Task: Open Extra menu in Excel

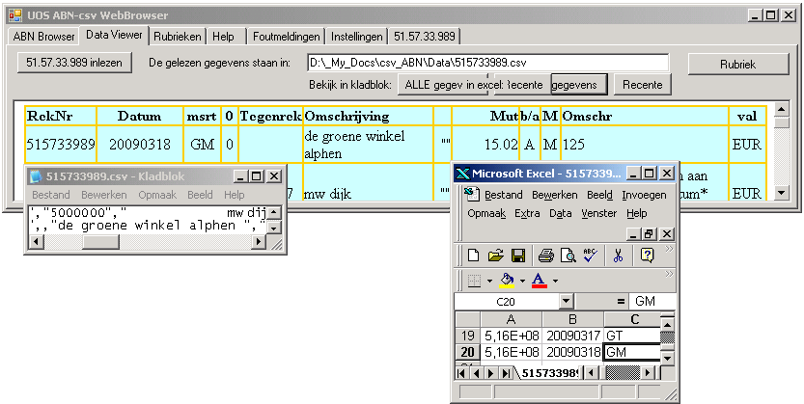Action: [528, 213]
